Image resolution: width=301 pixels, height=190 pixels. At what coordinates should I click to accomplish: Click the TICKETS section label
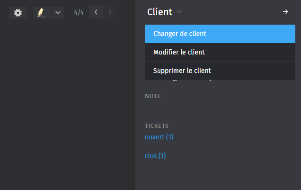point(157,126)
